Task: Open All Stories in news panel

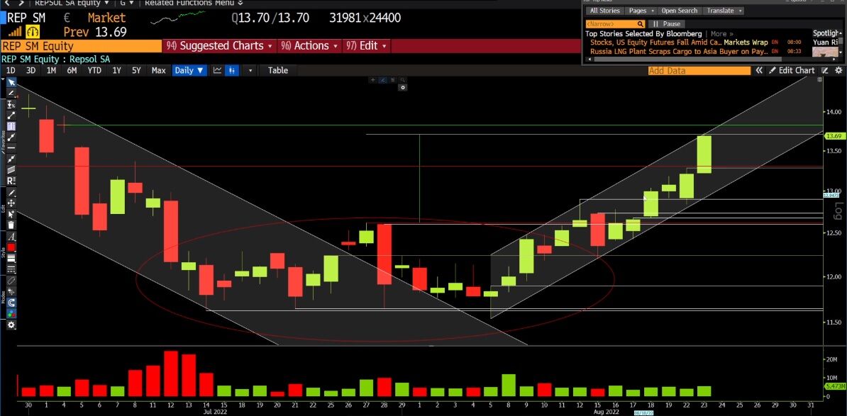Action: 605,11
